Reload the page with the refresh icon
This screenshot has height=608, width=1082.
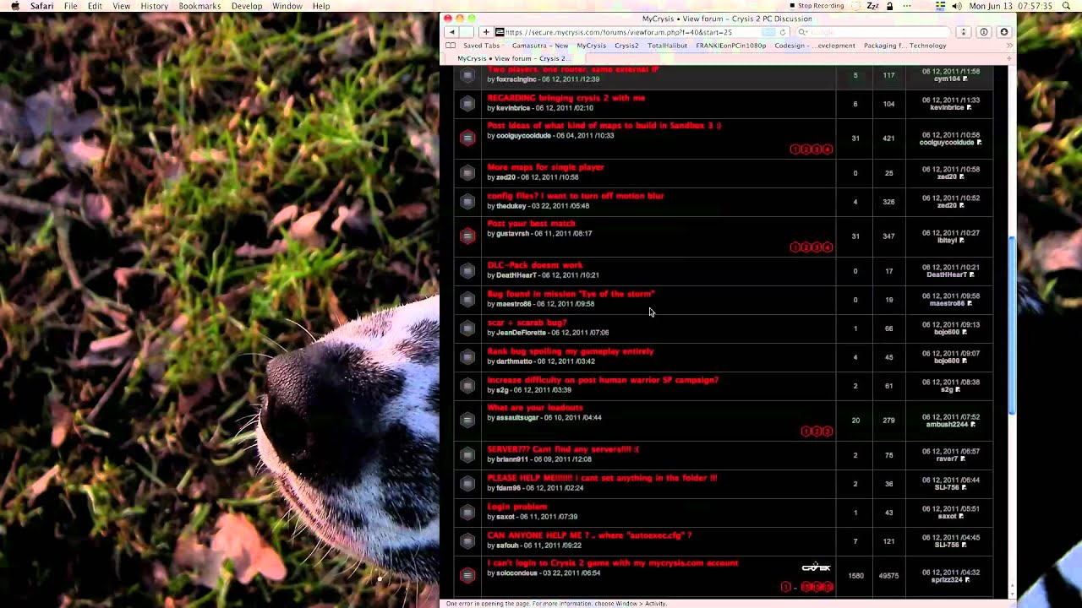click(783, 32)
